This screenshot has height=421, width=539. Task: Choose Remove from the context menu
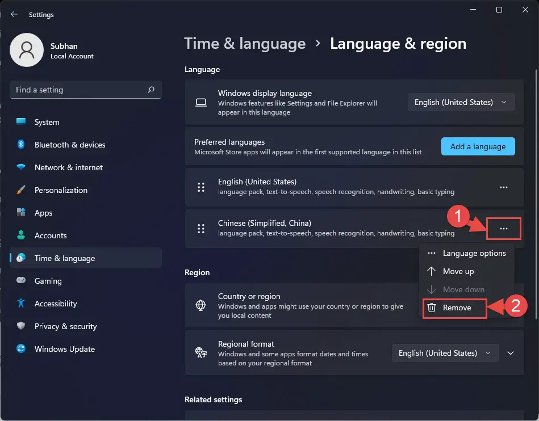(x=454, y=308)
